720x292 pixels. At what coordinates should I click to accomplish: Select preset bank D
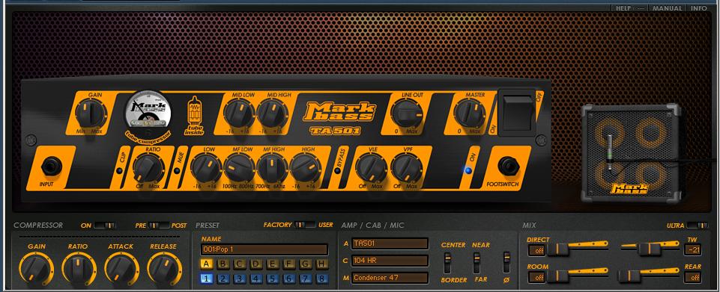255,264
